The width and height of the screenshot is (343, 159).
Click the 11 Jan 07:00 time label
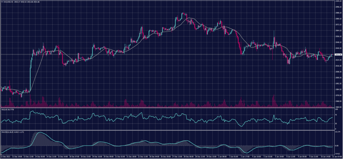coord(336,157)
